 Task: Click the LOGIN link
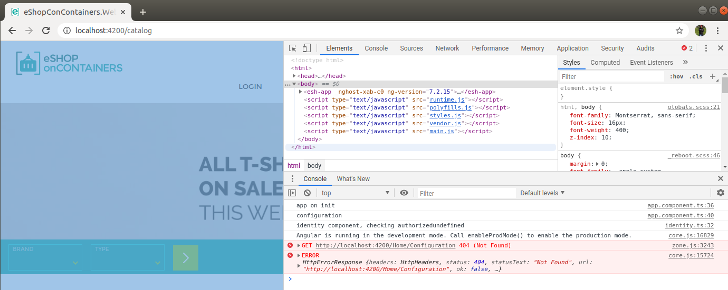point(250,86)
